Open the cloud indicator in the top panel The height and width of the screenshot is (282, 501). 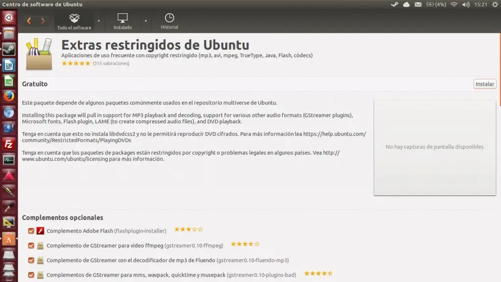[407, 4]
